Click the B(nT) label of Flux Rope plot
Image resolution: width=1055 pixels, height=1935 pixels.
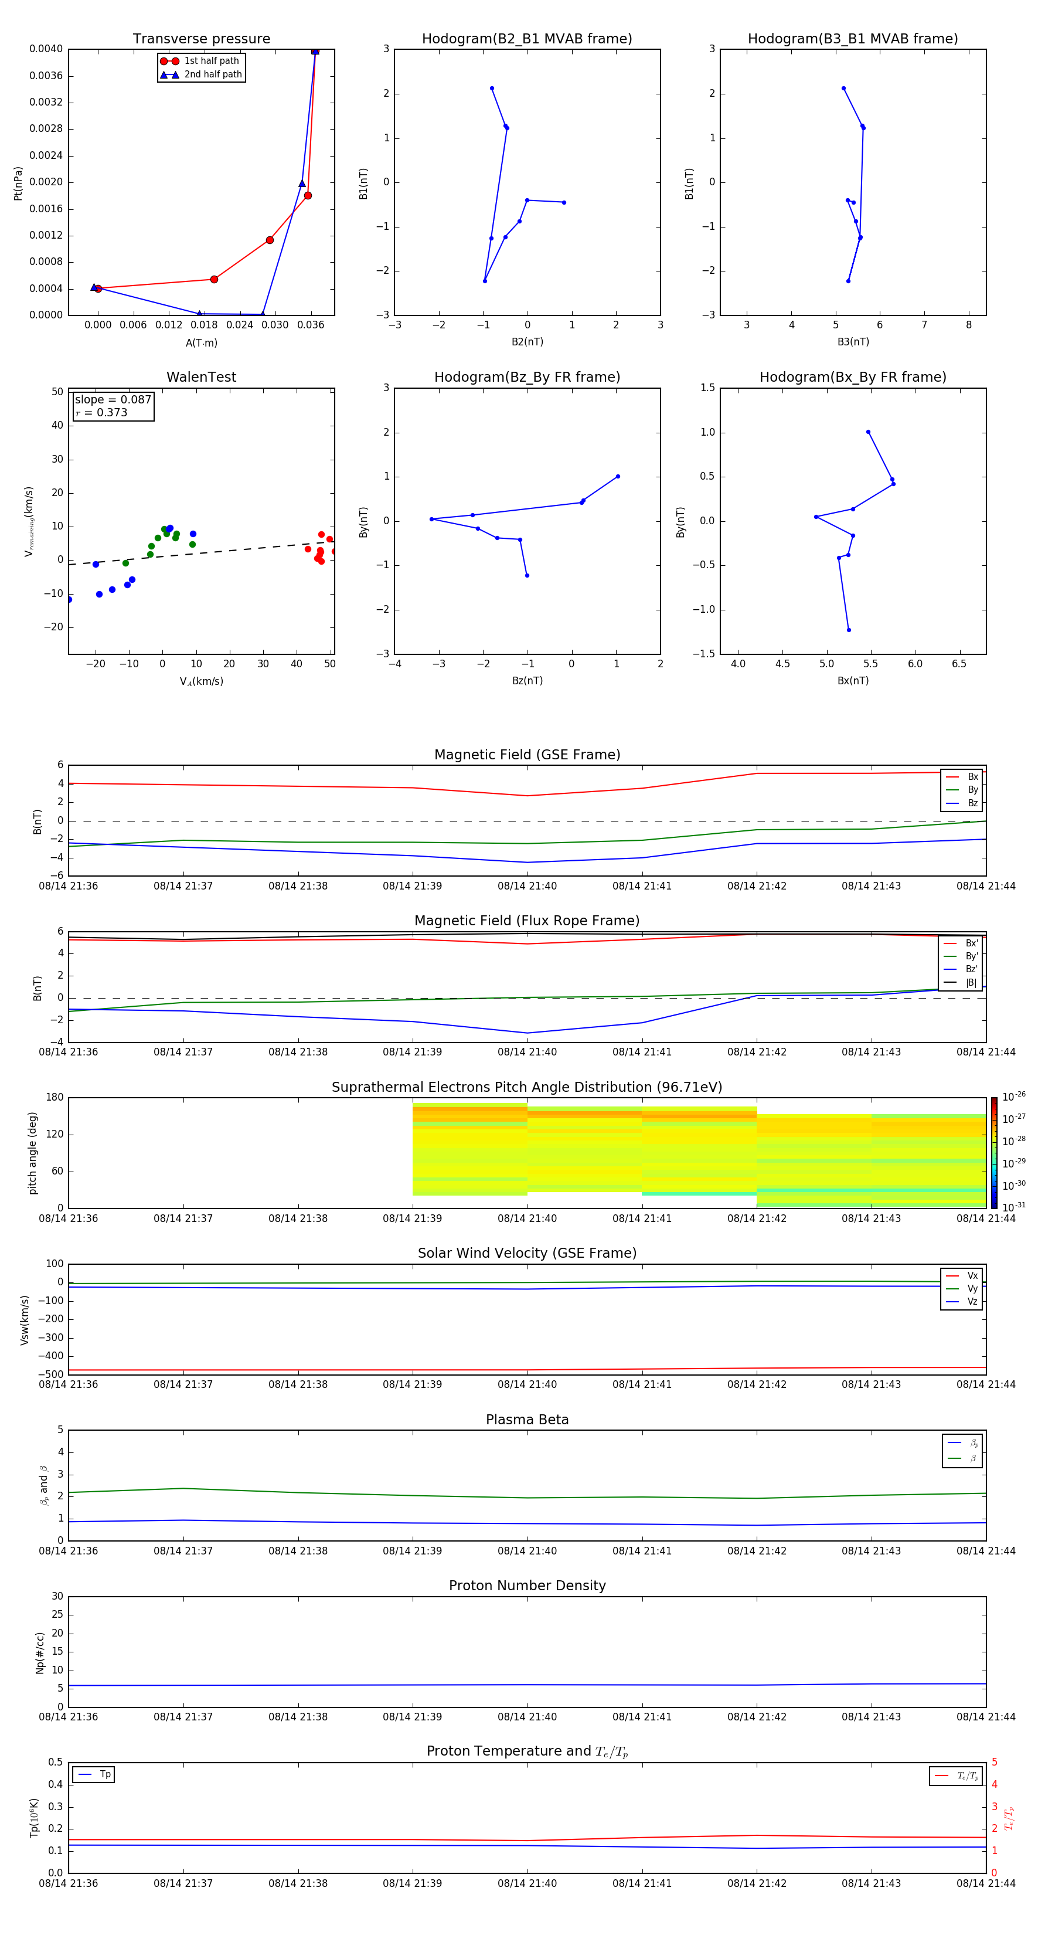tap(38, 988)
